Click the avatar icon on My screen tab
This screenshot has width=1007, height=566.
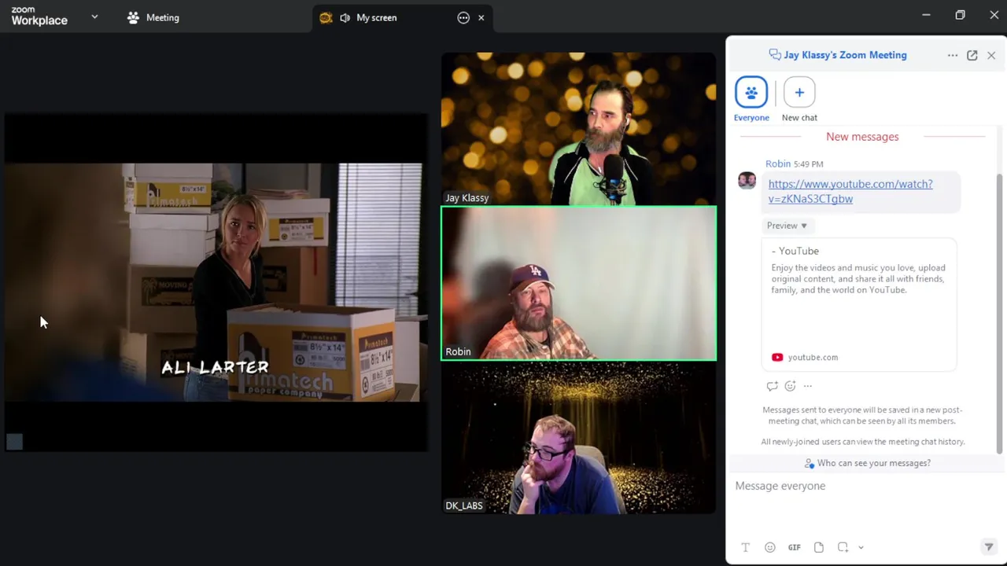(x=326, y=17)
